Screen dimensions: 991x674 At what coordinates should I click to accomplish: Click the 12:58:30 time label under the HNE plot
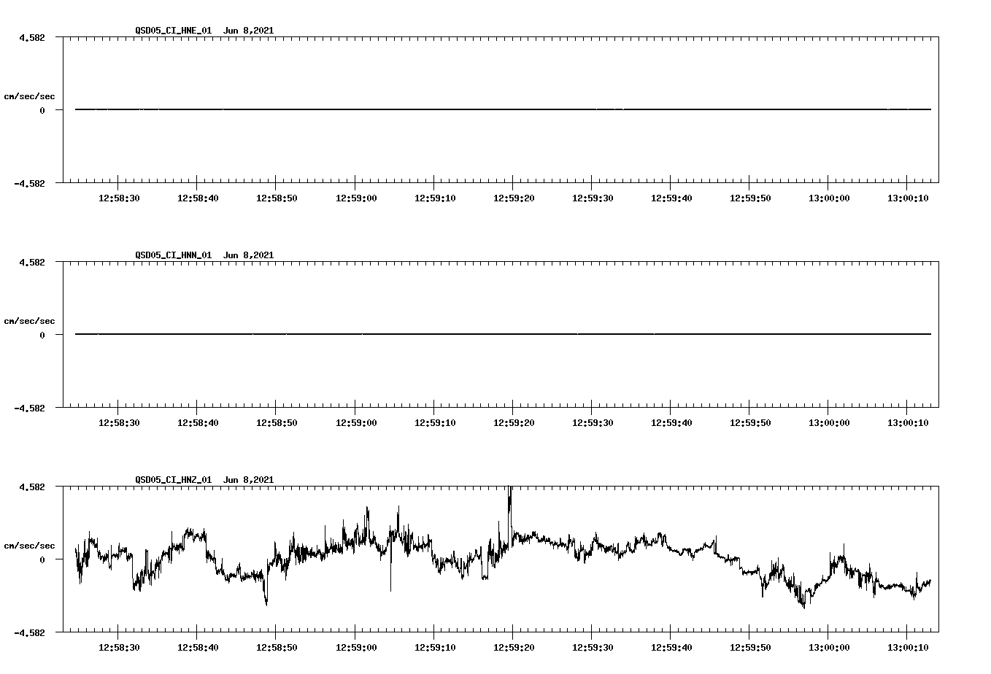[x=119, y=198]
